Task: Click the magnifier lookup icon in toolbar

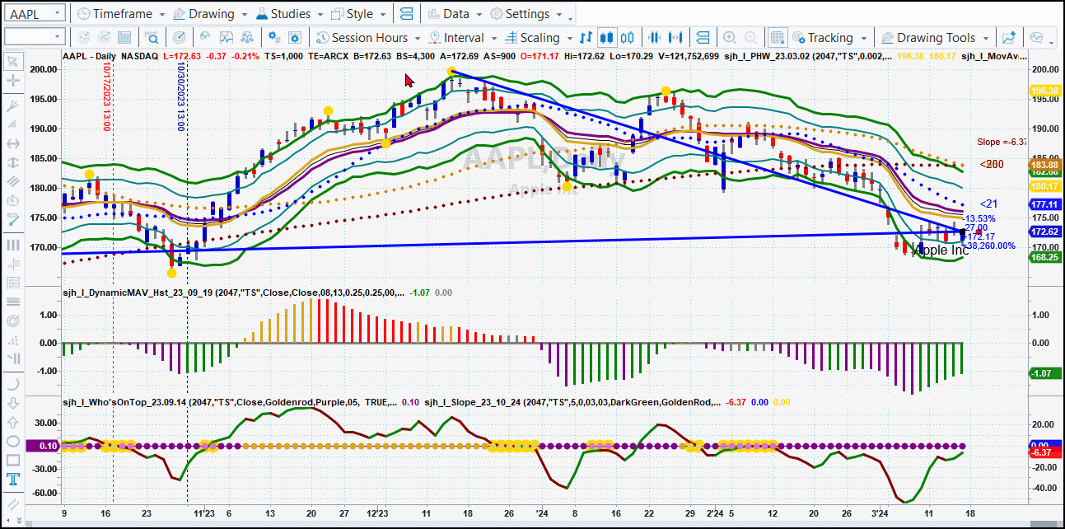Action: pos(152,37)
